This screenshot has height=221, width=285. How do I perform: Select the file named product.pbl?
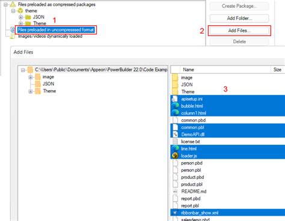pos(192,184)
